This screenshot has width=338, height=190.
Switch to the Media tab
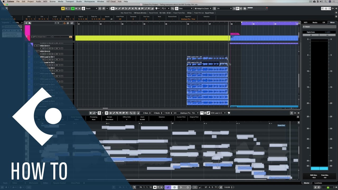[x=315, y=22]
